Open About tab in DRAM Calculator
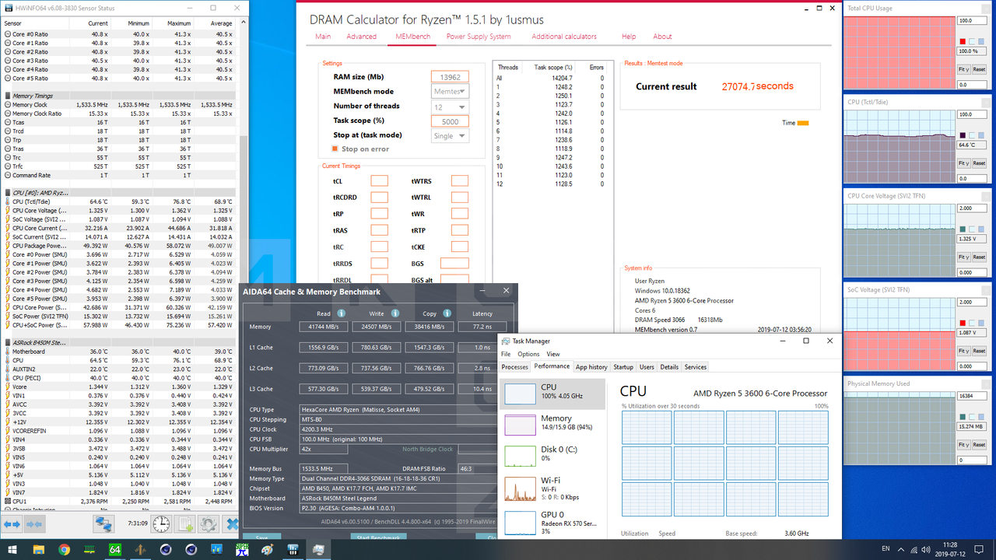 662,37
